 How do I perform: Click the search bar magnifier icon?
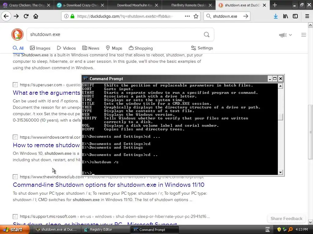208,16
